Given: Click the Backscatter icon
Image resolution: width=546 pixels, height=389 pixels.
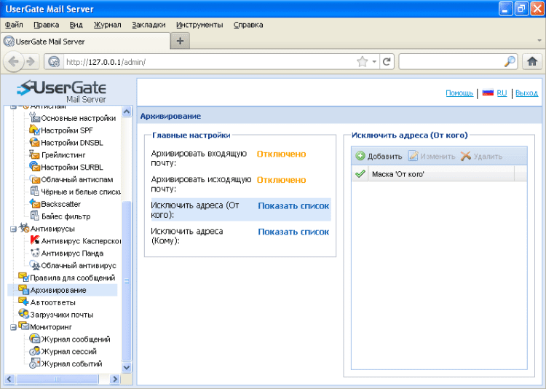Looking at the screenshot, I should click(x=34, y=203).
